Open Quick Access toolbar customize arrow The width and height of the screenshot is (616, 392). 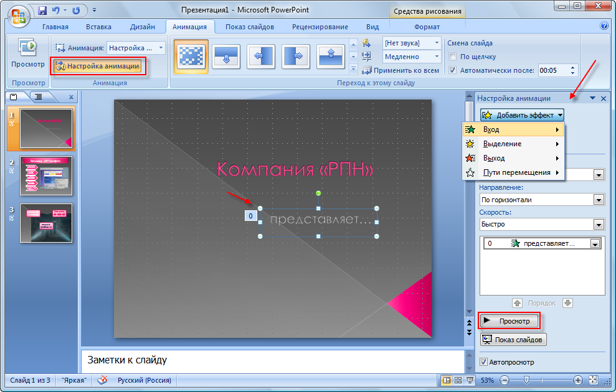(x=94, y=10)
